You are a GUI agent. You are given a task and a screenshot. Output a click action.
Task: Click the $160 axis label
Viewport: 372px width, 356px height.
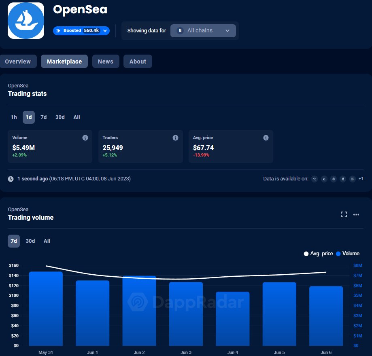pos(13,265)
